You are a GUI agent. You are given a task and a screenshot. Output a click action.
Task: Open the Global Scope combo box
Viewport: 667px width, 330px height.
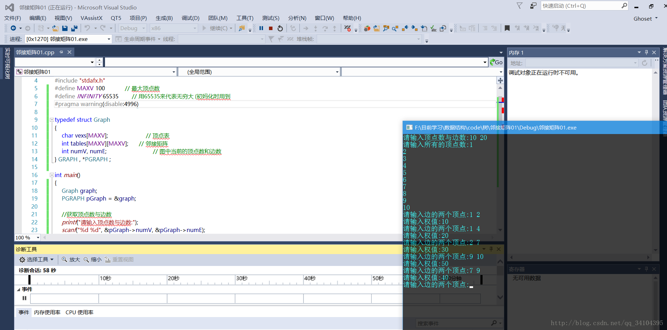pos(259,72)
